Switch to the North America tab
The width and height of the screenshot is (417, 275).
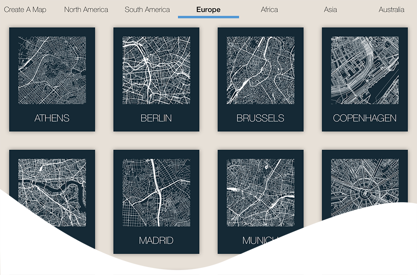click(86, 10)
